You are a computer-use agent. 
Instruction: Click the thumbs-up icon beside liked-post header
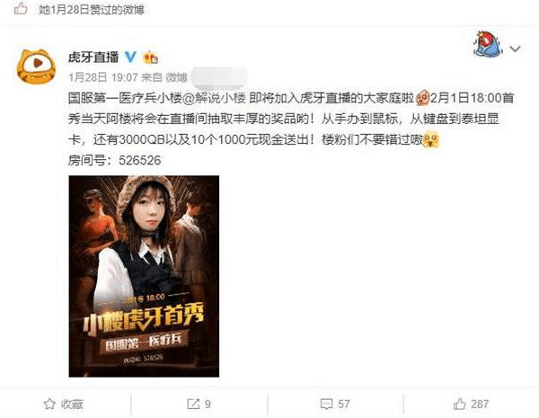coord(21,9)
